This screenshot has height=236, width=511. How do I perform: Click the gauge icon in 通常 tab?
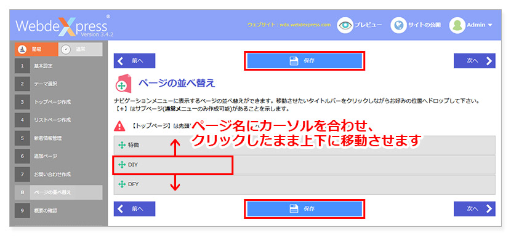point(66,49)
